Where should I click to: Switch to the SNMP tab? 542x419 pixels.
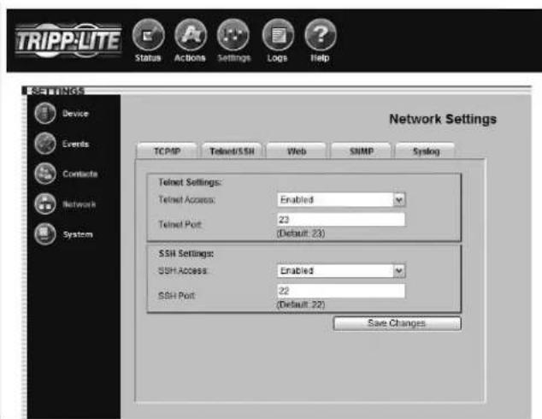pyautogui.click(x=362, y=151)
